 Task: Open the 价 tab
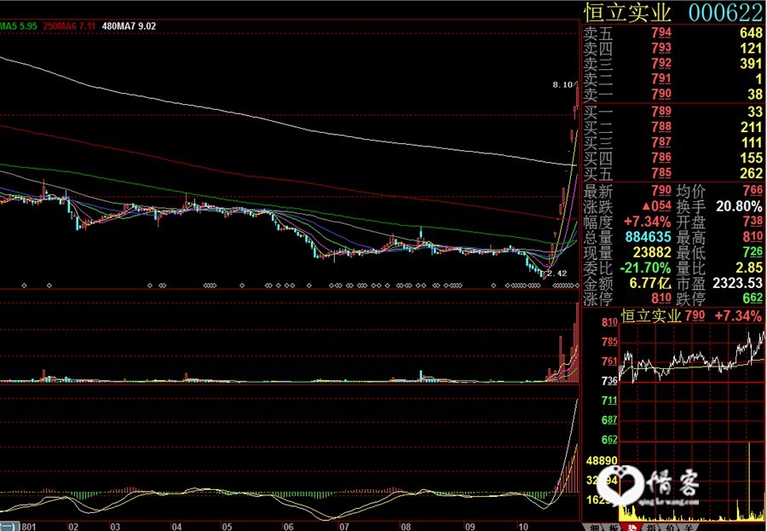[670, 527]
